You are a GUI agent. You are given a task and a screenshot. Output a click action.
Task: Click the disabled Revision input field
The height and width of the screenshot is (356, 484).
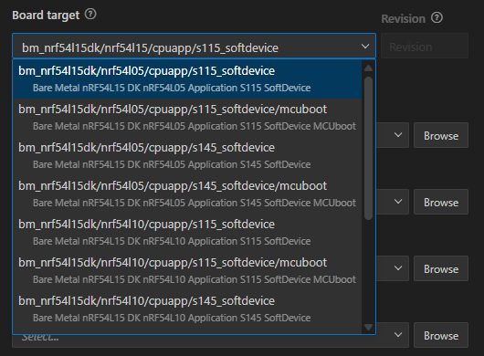(x=425, y=46)
